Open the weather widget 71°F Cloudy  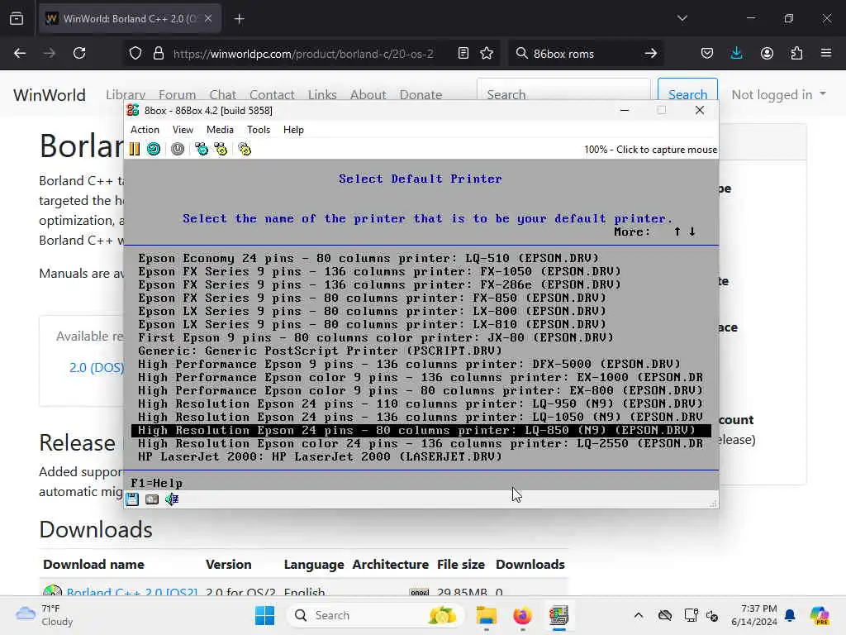45,615
